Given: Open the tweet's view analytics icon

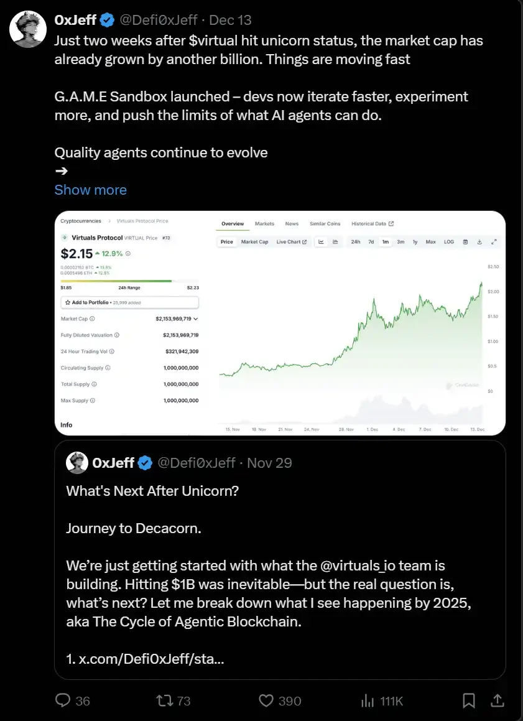Looking at the screenshot, I should point(368,700).
